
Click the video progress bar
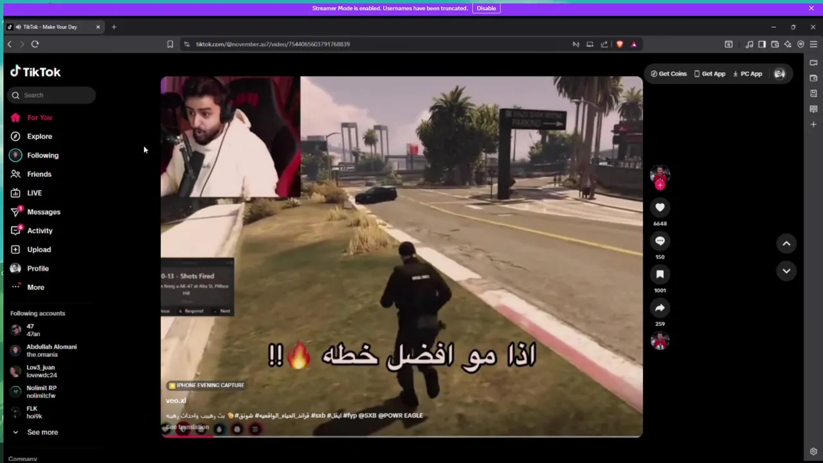pyautogui.click(x=401, y=436)
